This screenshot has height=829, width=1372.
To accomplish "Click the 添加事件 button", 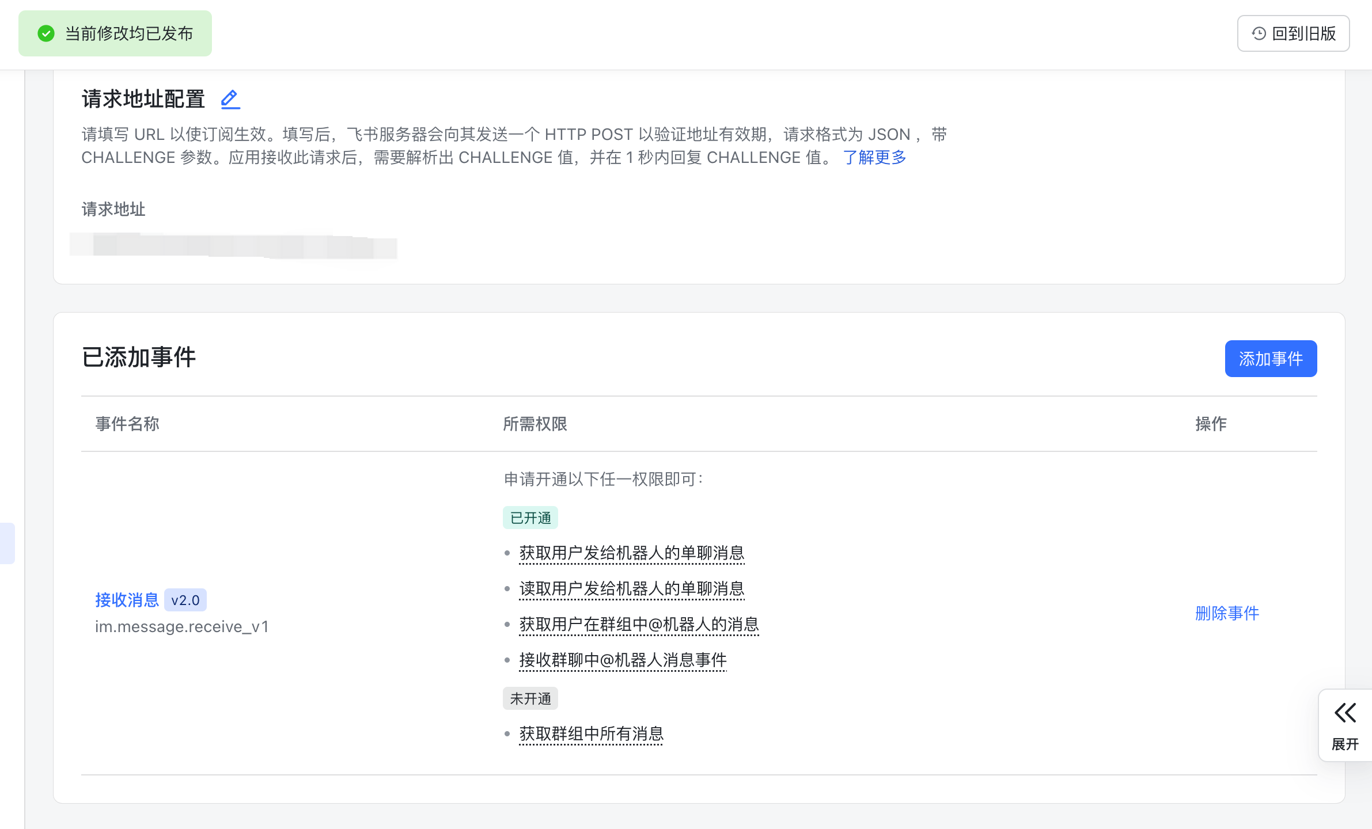I will click(1271, 359).
